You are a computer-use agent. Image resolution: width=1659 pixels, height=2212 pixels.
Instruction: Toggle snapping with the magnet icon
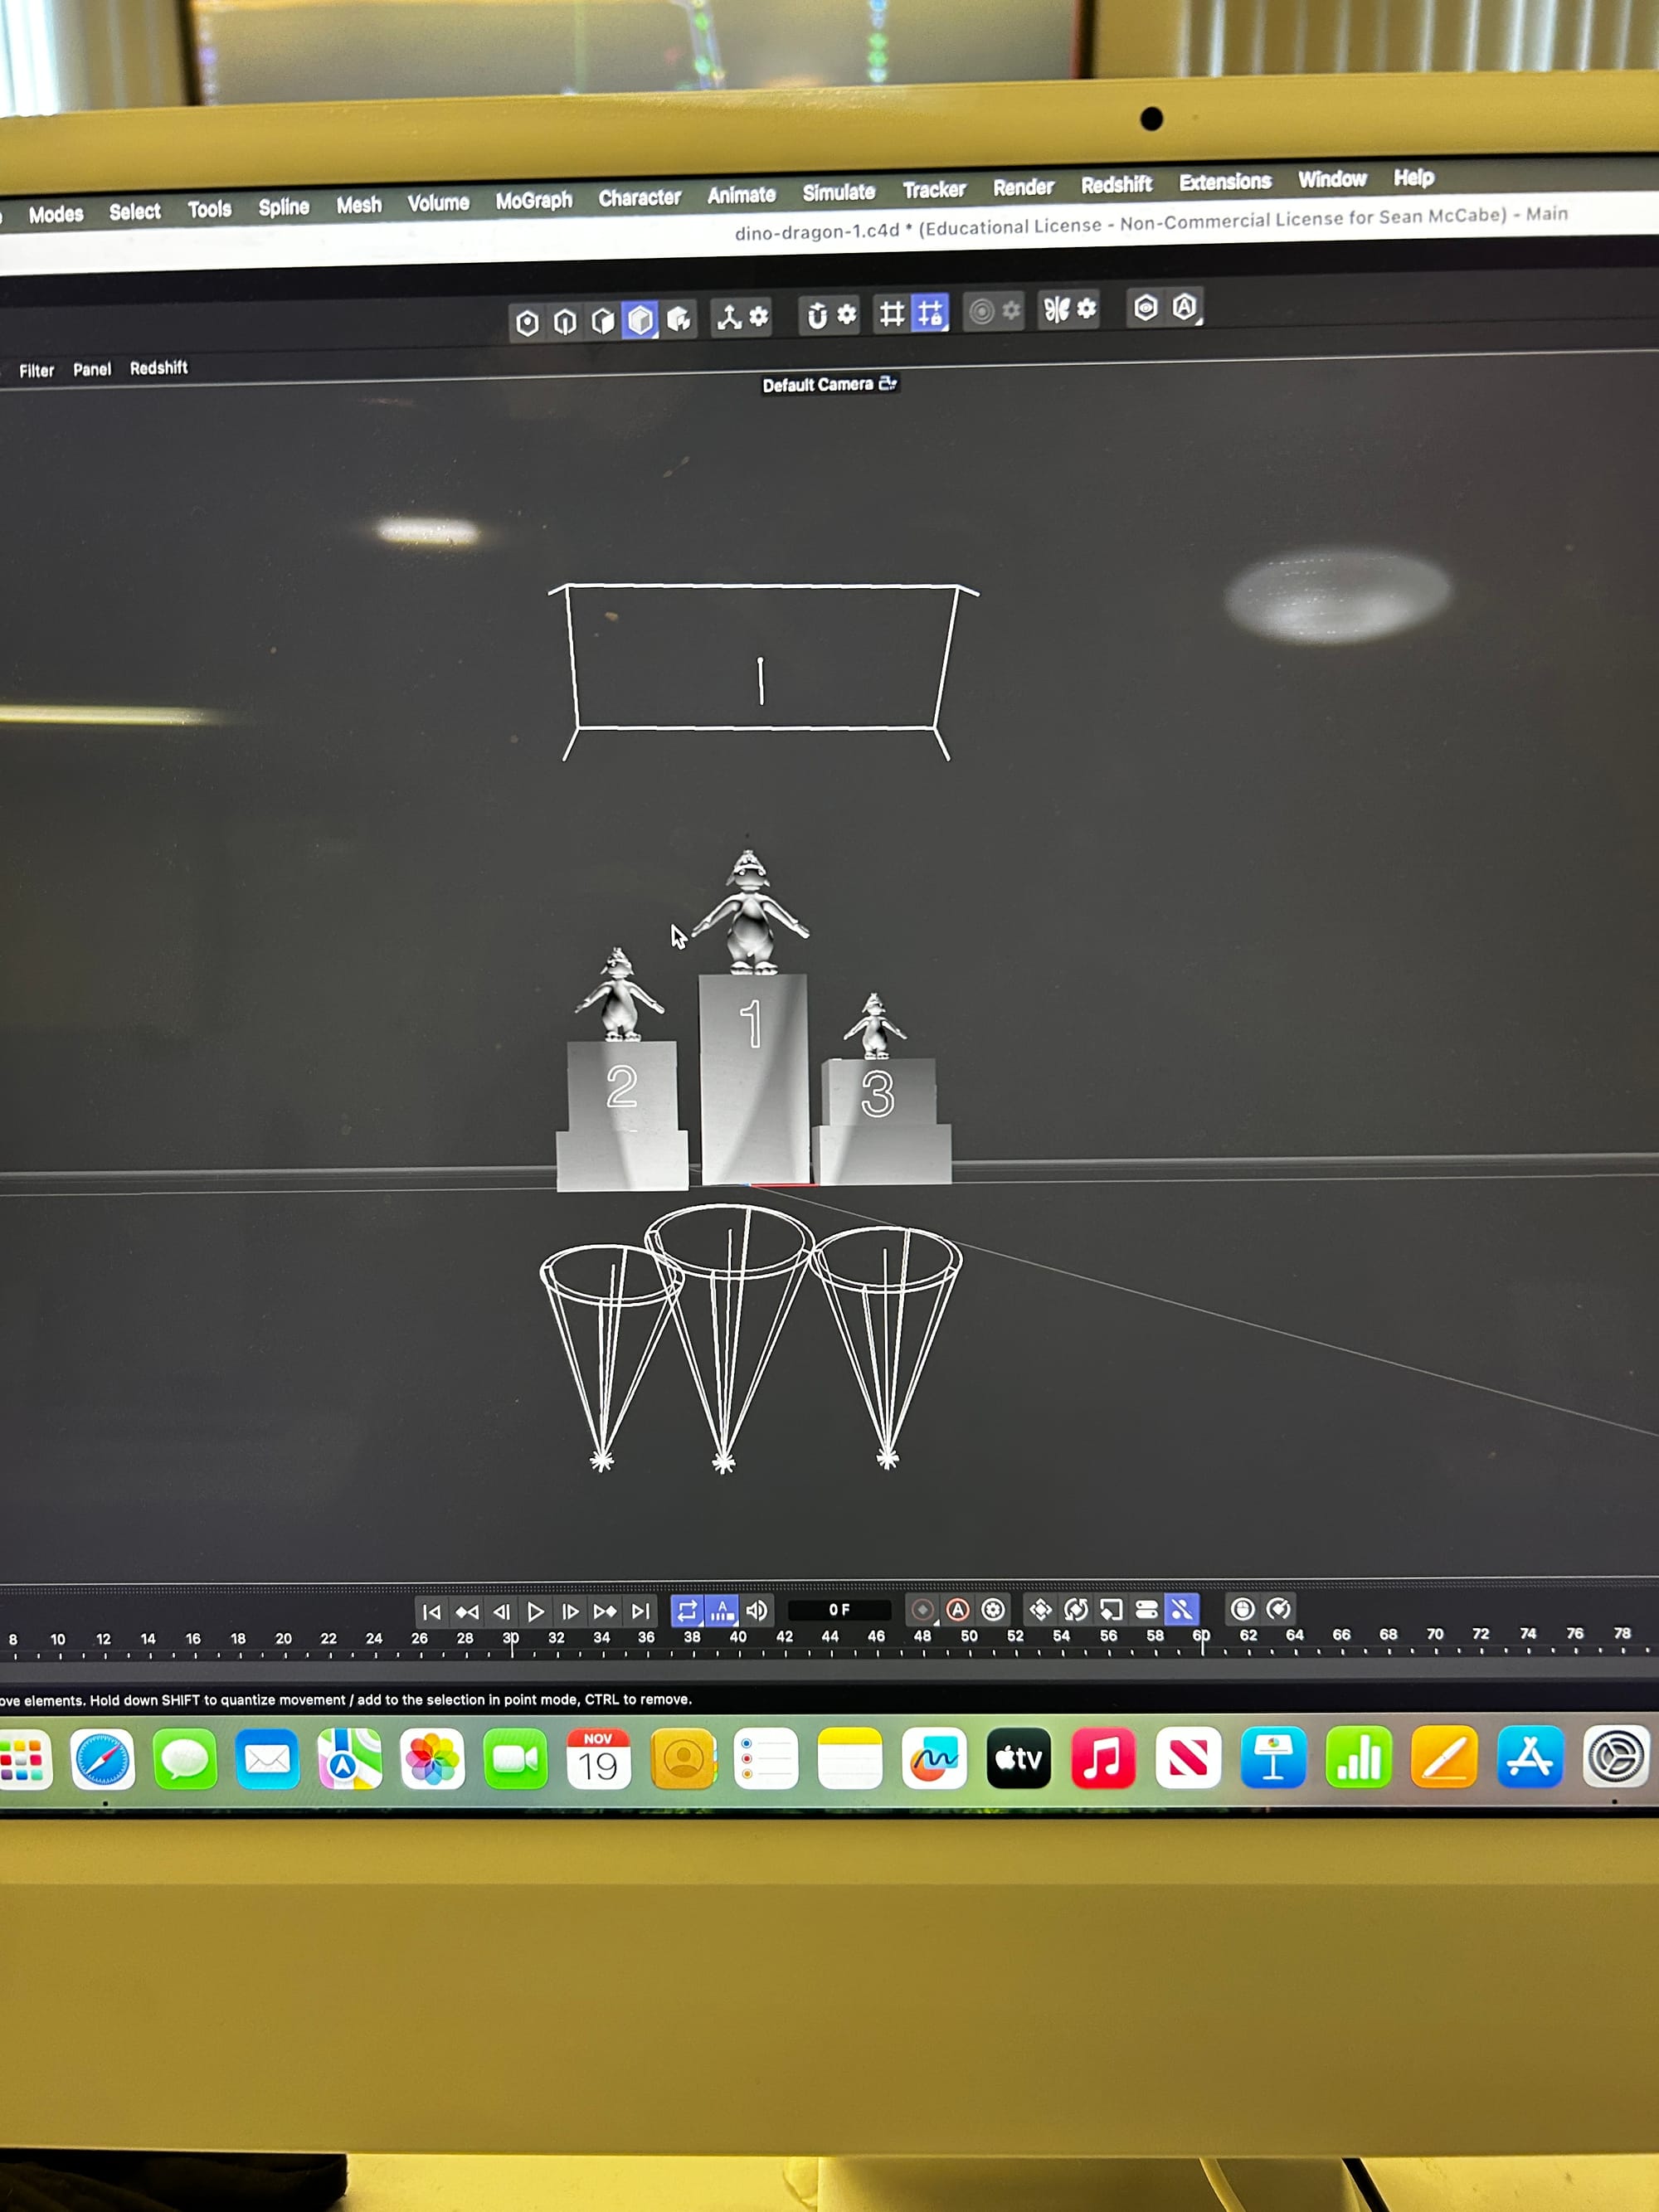[x=816, y=316]
